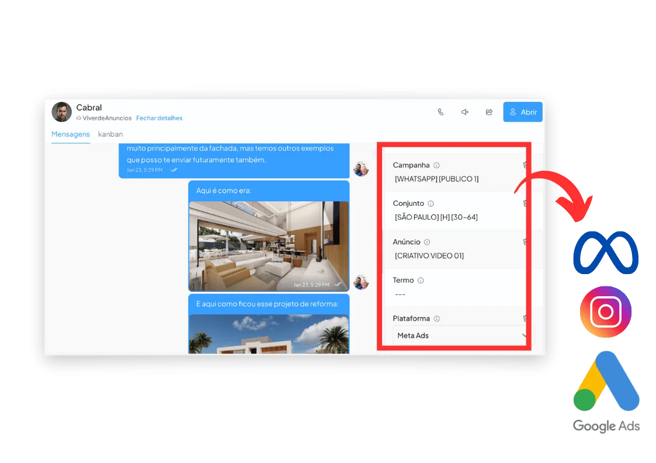Click the ViverdeAnuncios inbox label
Screen dimensions: 656x463
[107, 118]
